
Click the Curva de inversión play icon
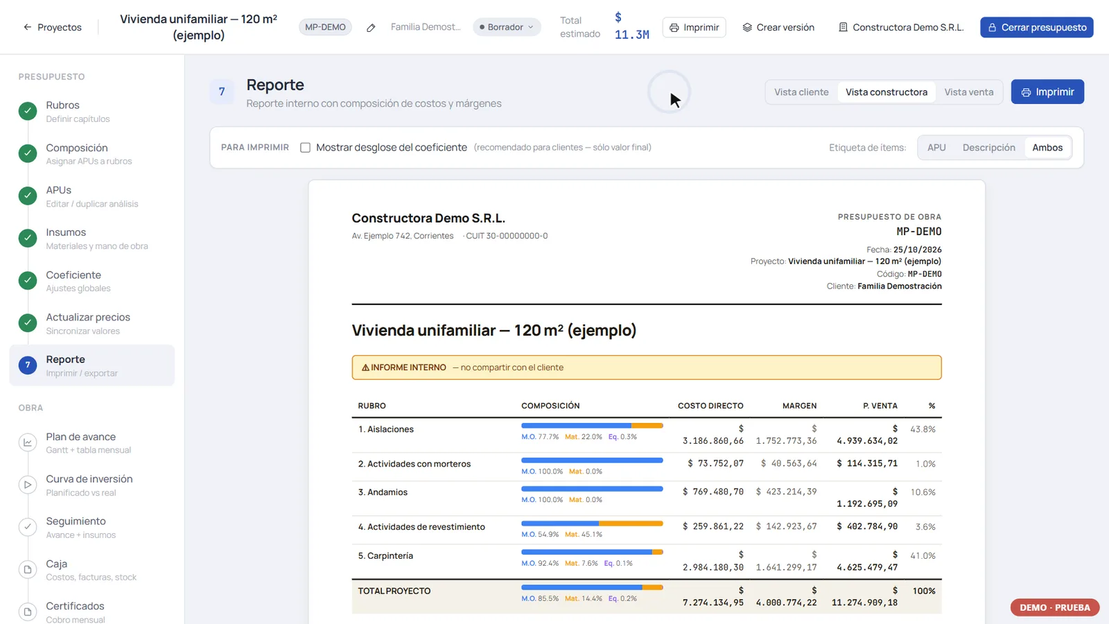(x=28, y=485)
